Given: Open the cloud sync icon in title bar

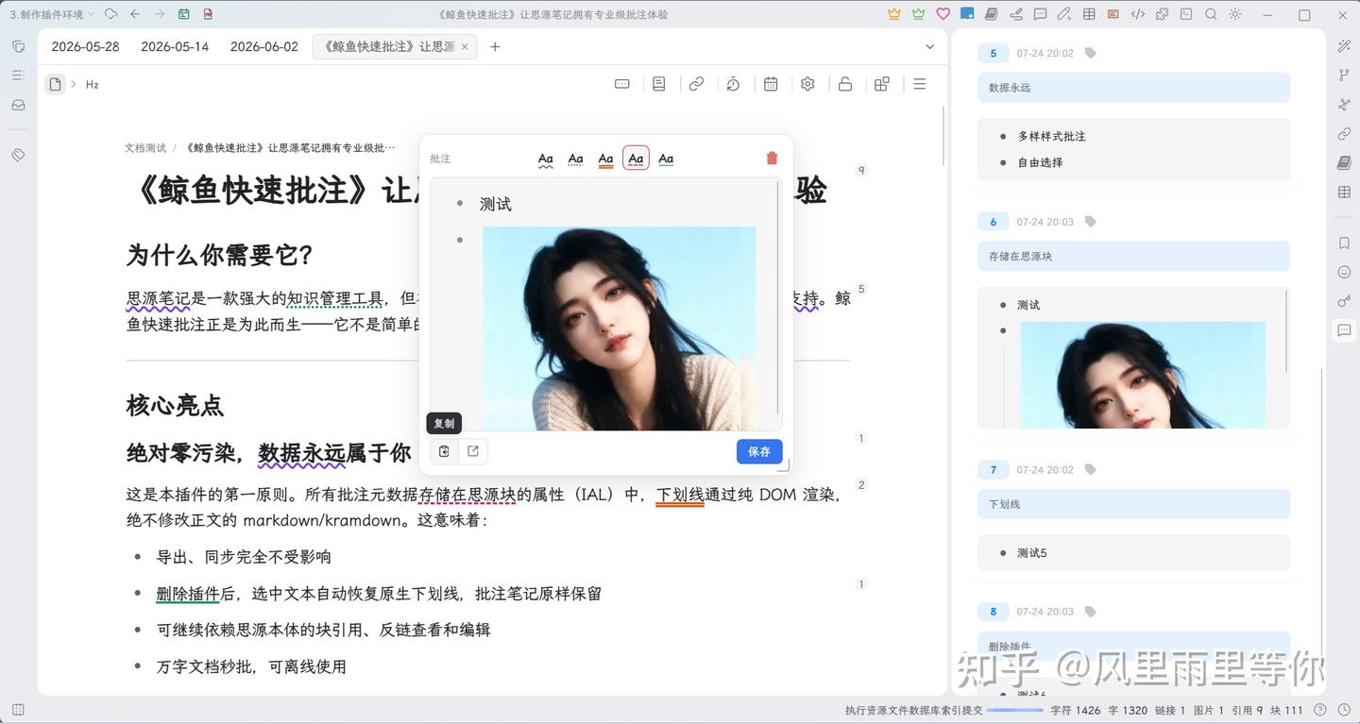Looking at the screenshot, I should [x=111, y=14].
